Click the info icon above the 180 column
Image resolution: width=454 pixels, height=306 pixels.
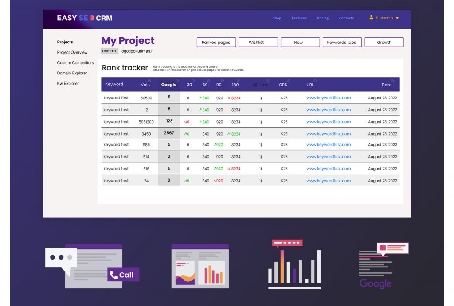pyautogui.click(x=238, y=81)
